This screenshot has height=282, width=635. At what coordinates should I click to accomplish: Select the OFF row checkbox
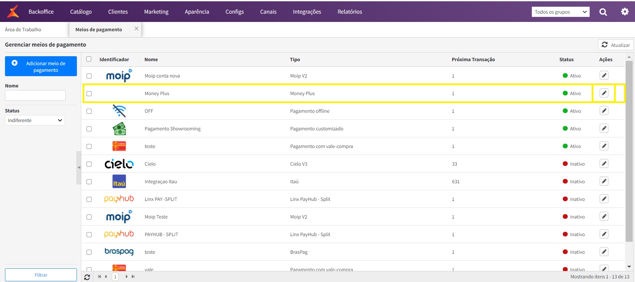89,111
